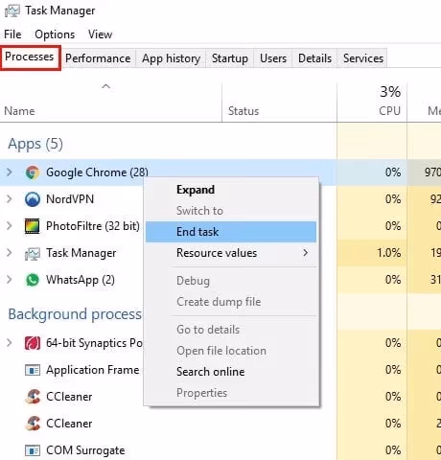Select the COM Surrogate process name
441x460 pixels.
[85, 450]
